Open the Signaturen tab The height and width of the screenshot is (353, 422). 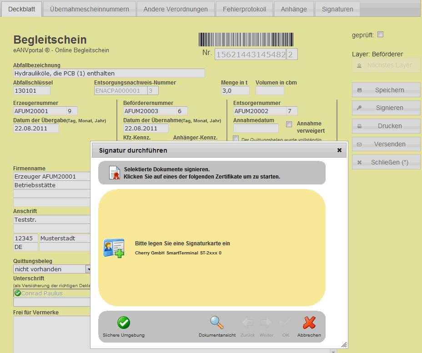pos(337,9)
